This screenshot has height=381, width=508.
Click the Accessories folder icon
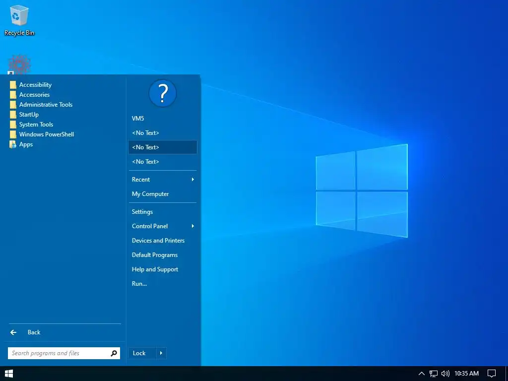(13, 95)
